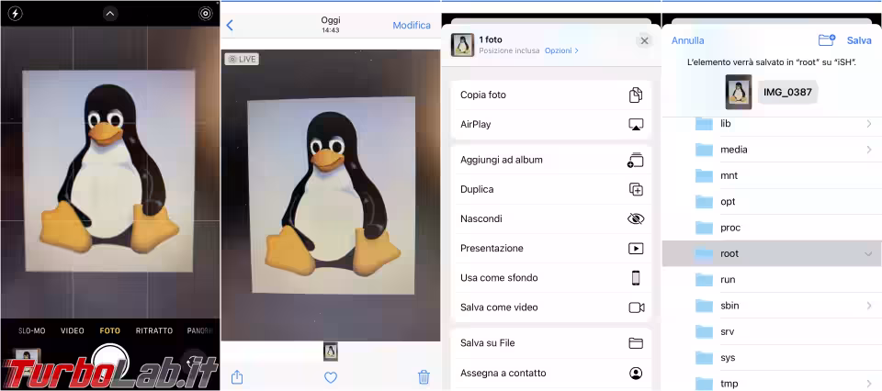Tap Salva to save file

tap(859, 40)
